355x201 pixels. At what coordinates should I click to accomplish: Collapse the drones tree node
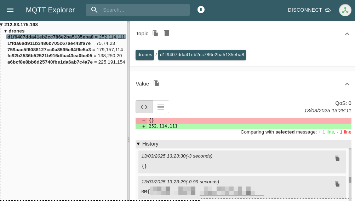click(6, 31)
